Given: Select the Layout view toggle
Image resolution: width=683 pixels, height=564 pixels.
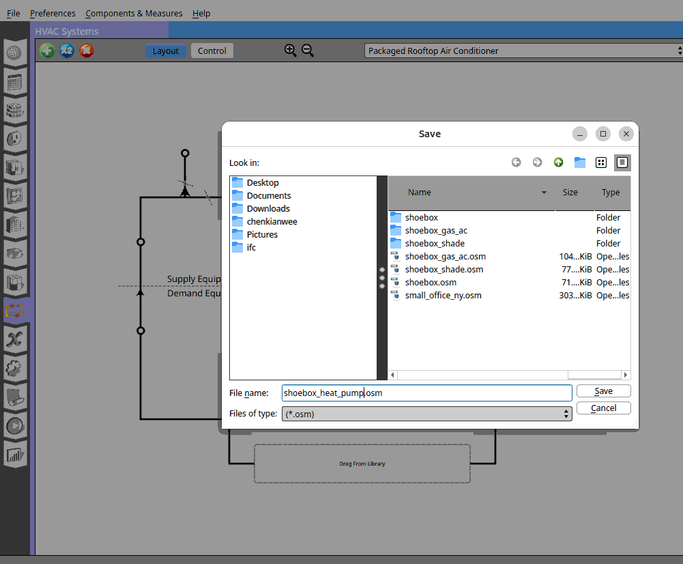Looking at the screenshot, I should [x=166, y=51].
